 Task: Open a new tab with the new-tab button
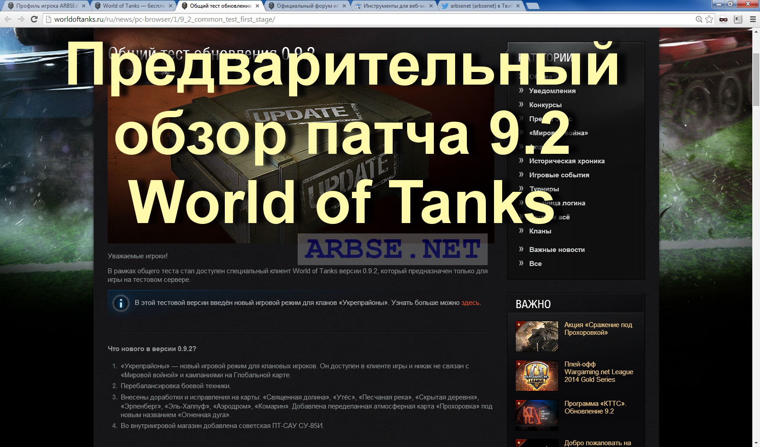coord(533,6)
